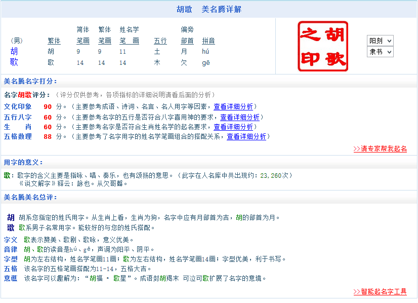Click the red 请专家帮我起名 link
Screen dimensions: 418x303
pos(380,149)
